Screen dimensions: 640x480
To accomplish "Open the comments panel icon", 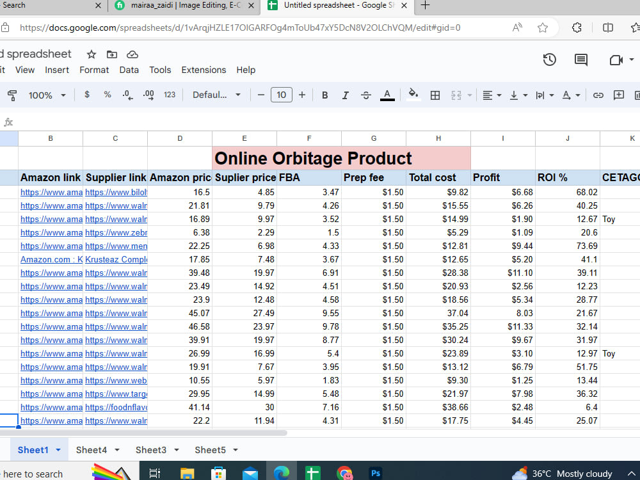I will click(581, 60).
